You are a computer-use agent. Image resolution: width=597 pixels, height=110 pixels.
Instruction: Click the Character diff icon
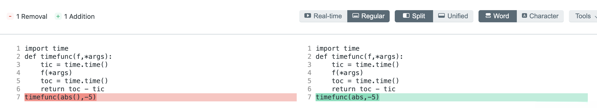click(x=524, y=16)
